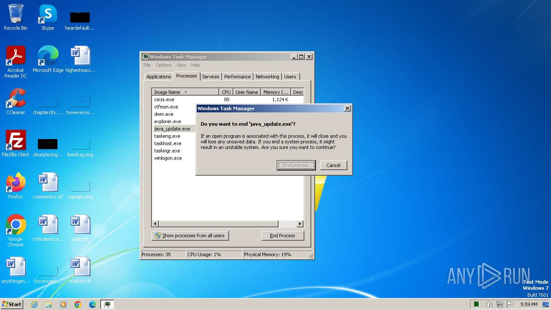
Task: Open the File menu in Task Manager
Action: click(x=147, y=65)
